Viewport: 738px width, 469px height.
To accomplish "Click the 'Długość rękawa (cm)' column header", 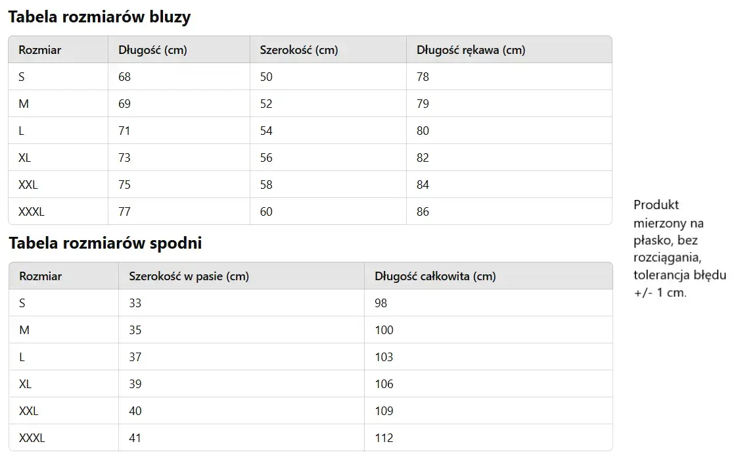I will pyautogui.click(x=471, y=50).
